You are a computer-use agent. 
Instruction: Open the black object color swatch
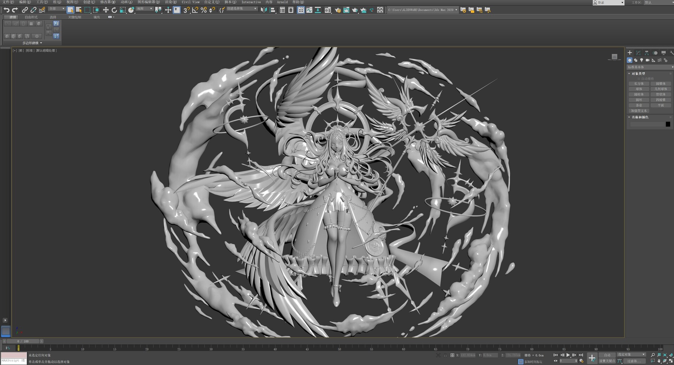click(668, 124)
